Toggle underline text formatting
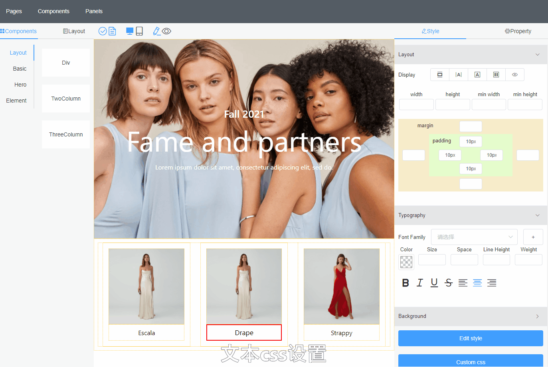This screenshot has width=548, height=367. tap(434, 283)
